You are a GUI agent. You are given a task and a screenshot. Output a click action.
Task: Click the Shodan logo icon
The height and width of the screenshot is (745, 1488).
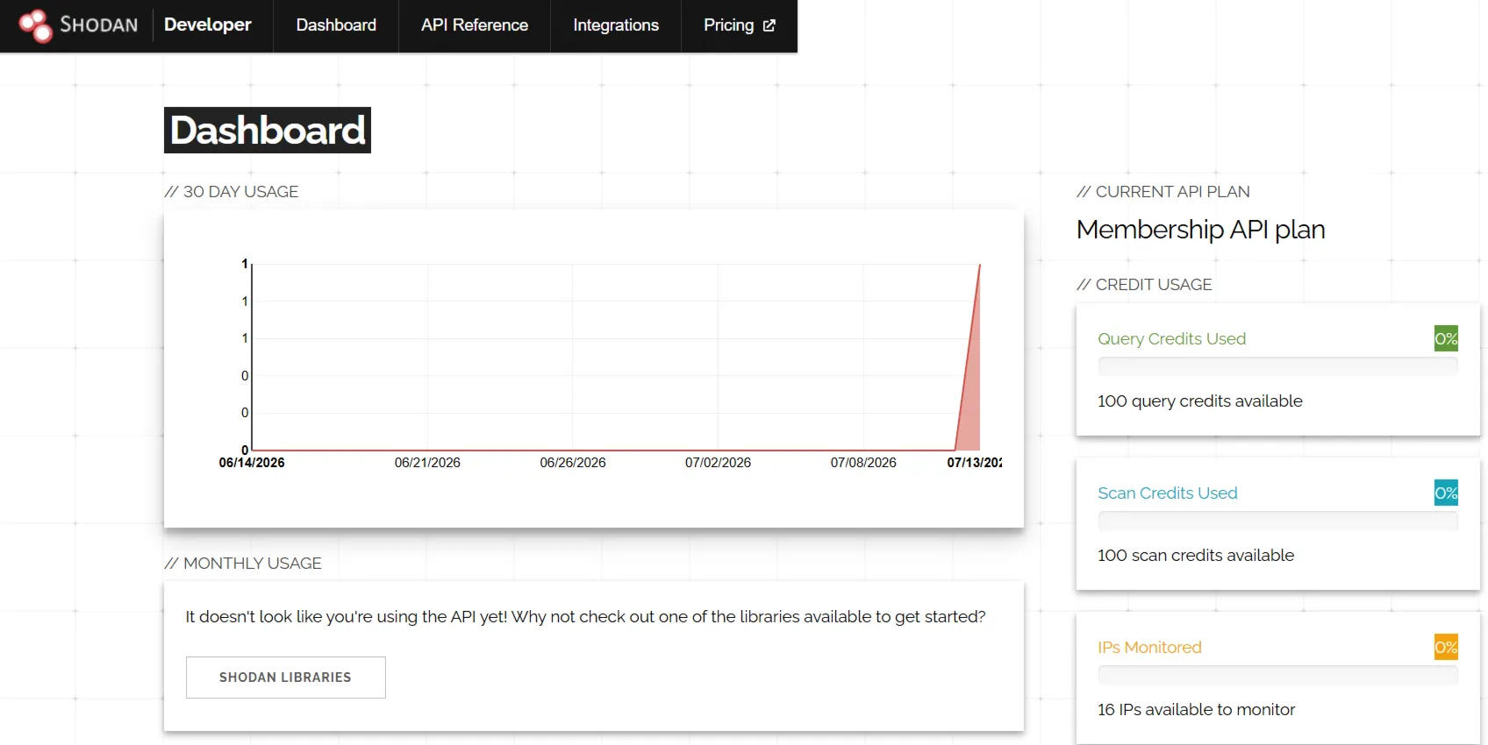36,25
